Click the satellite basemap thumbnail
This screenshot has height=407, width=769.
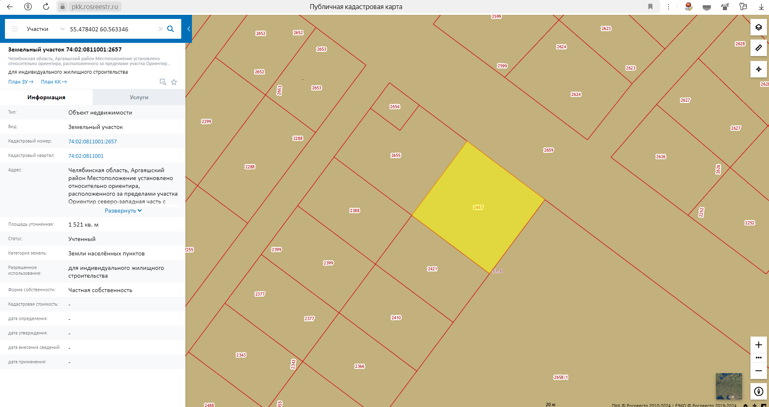click(x=729, y=386)
